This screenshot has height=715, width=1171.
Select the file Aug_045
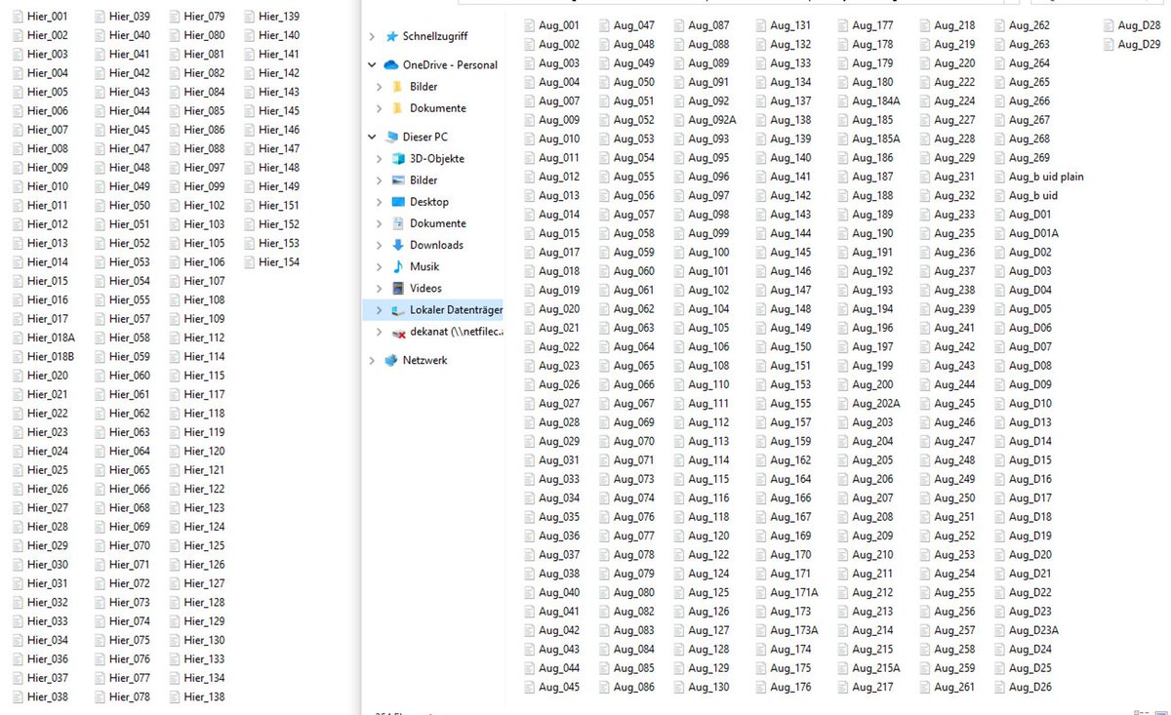(x=559, y=687)
